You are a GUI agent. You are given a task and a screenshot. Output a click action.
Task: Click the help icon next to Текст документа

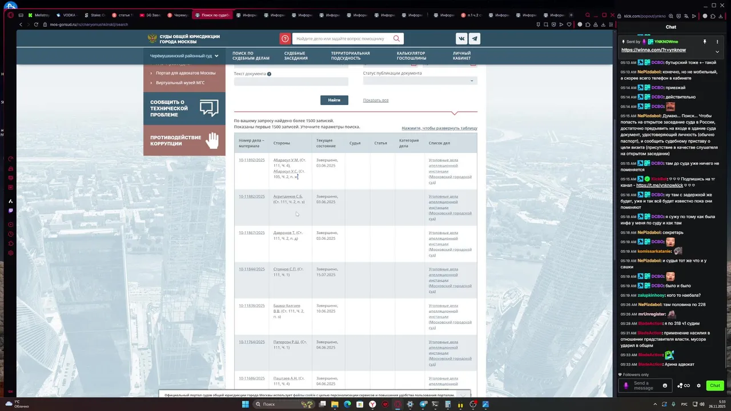click(269, 74)
